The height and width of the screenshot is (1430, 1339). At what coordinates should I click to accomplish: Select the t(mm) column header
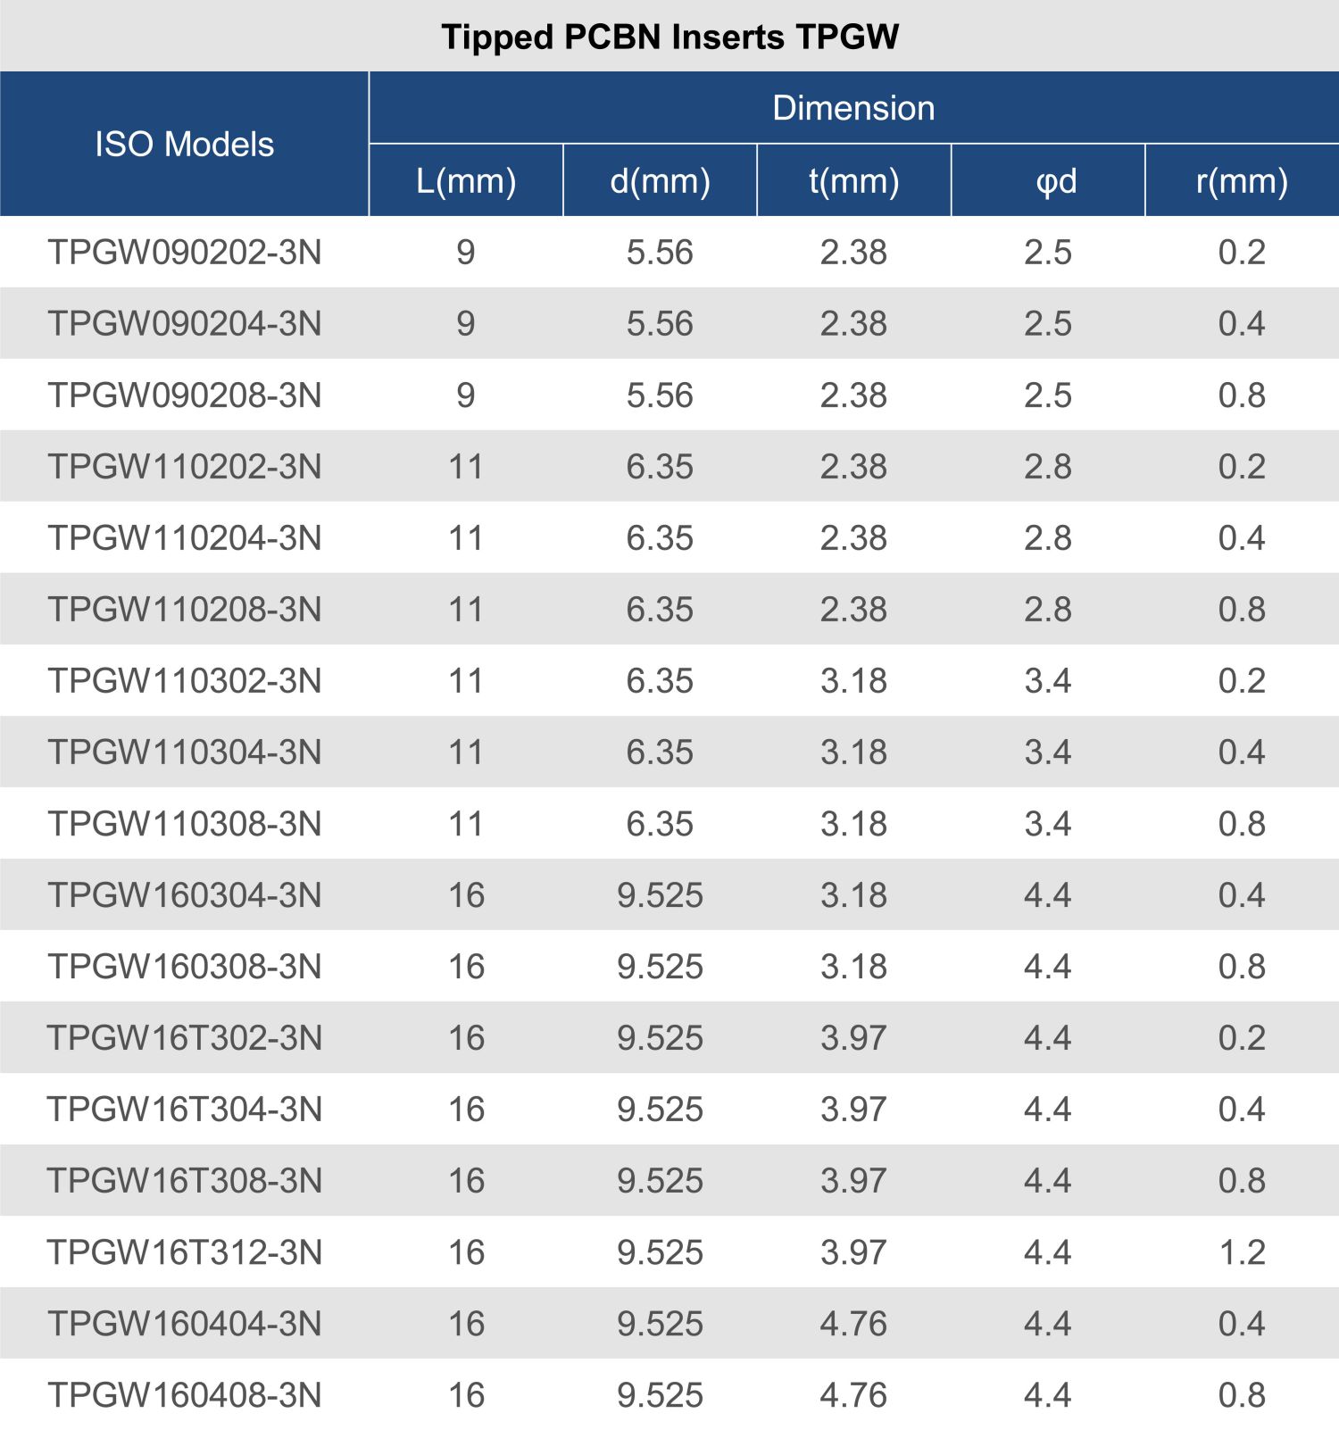(853, 181)
